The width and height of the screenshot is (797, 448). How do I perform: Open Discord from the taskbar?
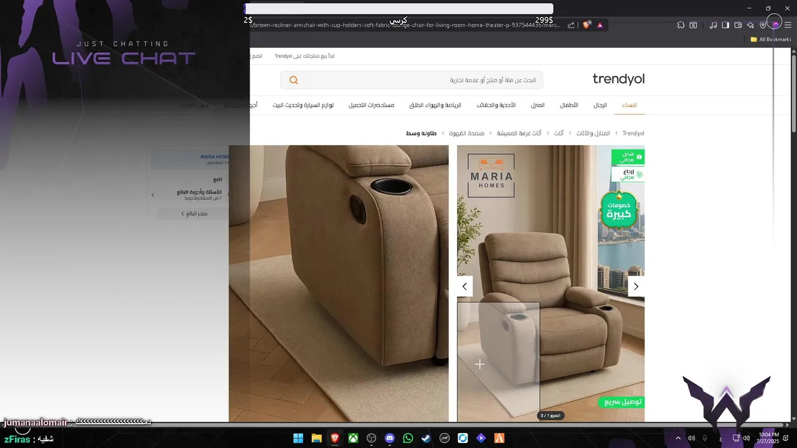click(x=390, y=438)
